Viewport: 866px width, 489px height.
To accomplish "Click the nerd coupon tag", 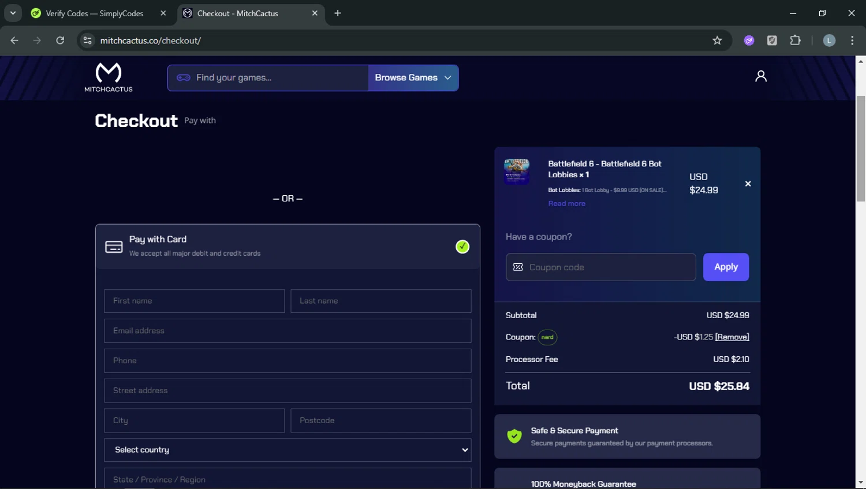I will tap(547, 337).
